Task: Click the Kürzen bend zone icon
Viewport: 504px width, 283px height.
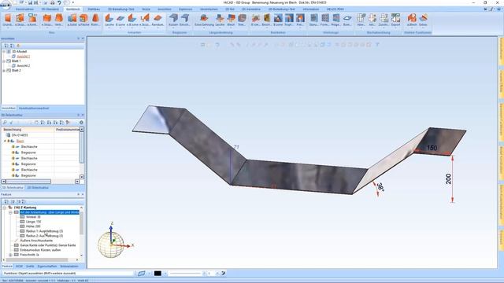Action: point(173,18)
